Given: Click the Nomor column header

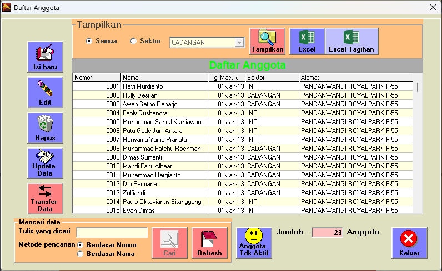Looking at the screenshot, I should pos(97,78).
